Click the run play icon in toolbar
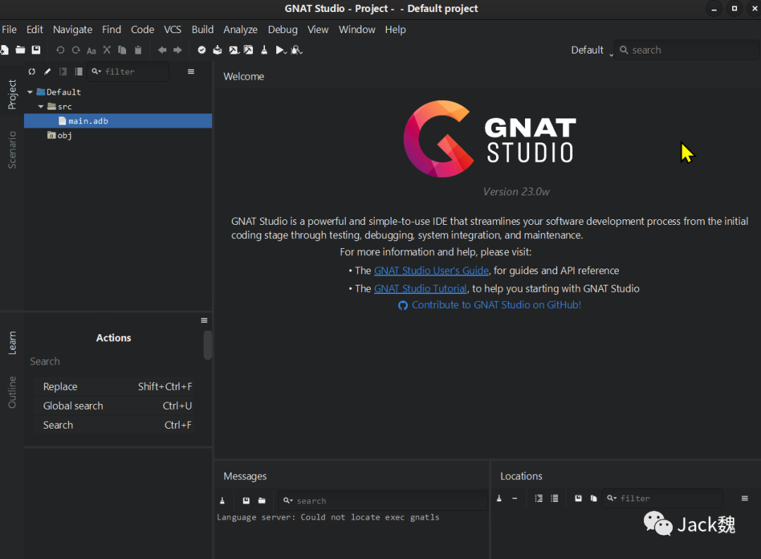 (280, 50)
